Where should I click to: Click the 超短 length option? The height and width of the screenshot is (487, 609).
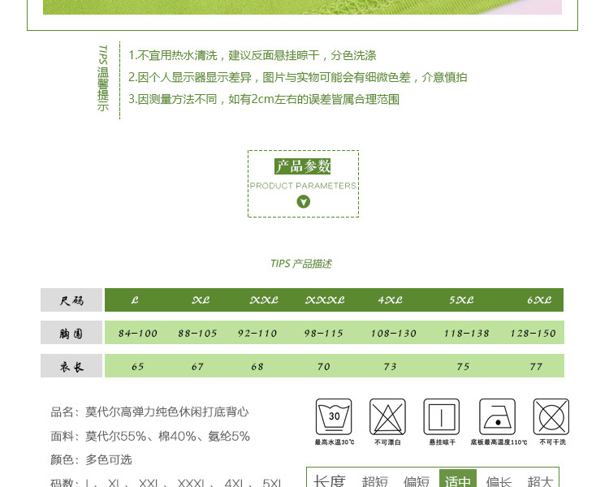[375, 481]
